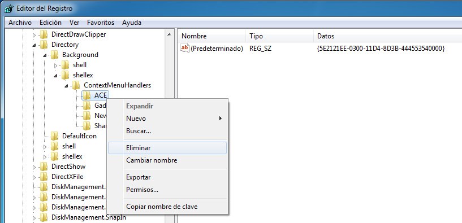The image size is (462, 223).
Task: Choose Exportar in the context menu
Action: click(167, 177)
